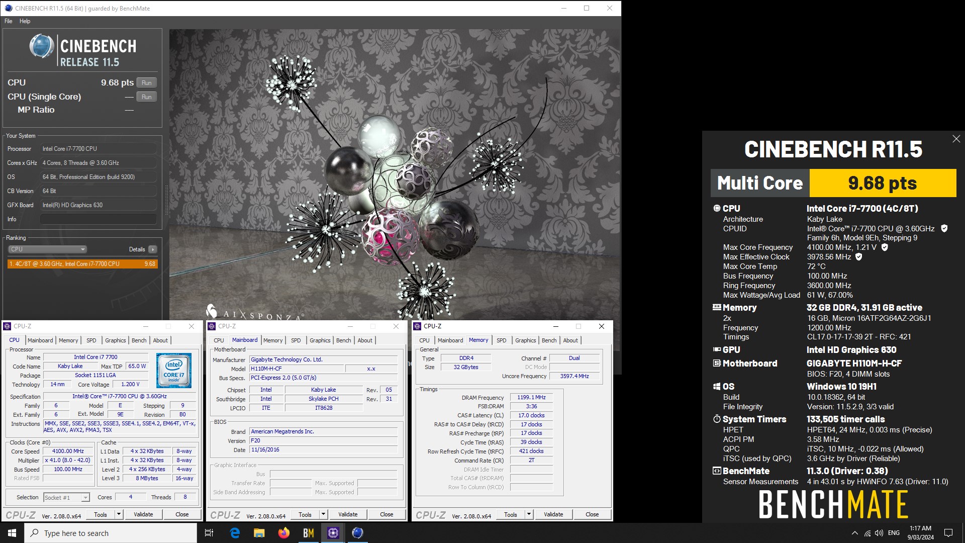The width and height of the screenshot is (965, 543).
Task: Click the Cinebench logo sphere icon
Action: [41, 46]
